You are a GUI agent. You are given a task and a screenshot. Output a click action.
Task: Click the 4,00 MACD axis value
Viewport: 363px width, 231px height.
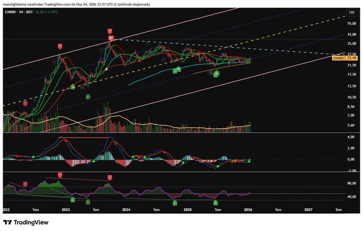click(351, 137)
